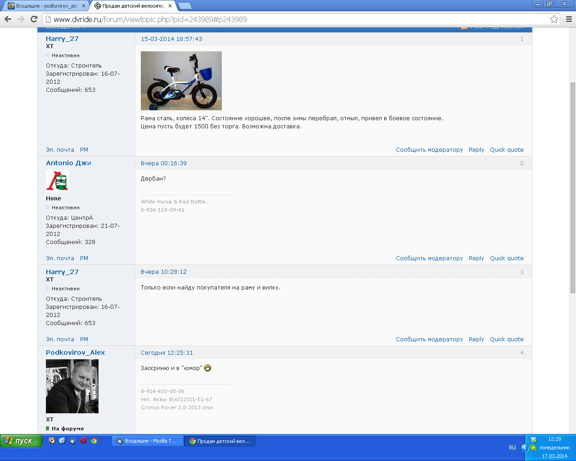Open a new browser tab
This screenshot has height=461, width=576.
pyautogui.click(x=184, y=6)
